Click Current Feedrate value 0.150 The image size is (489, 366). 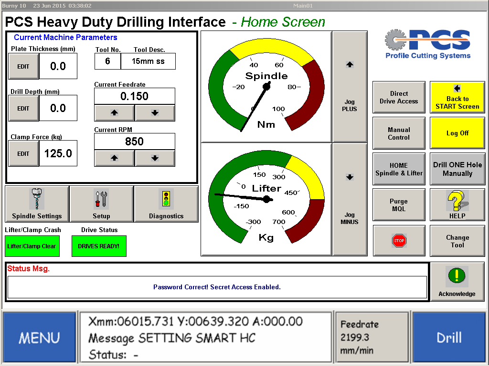tap(134, 96)
